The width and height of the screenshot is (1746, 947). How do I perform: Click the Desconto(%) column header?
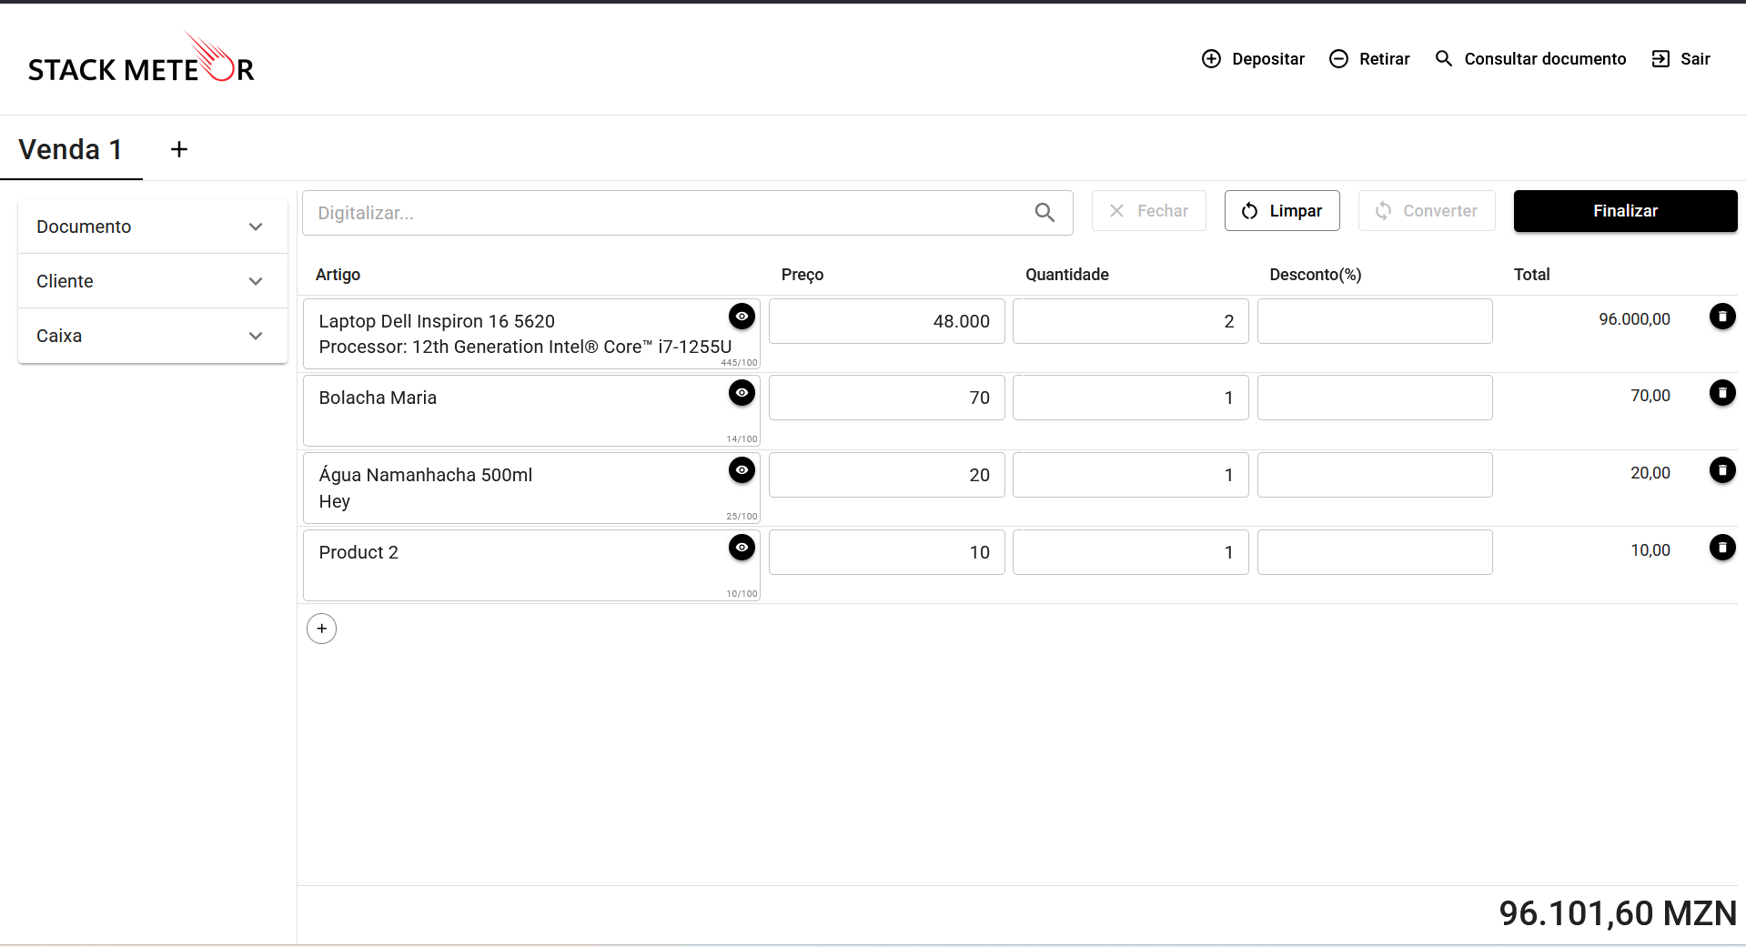(1316, 275)
